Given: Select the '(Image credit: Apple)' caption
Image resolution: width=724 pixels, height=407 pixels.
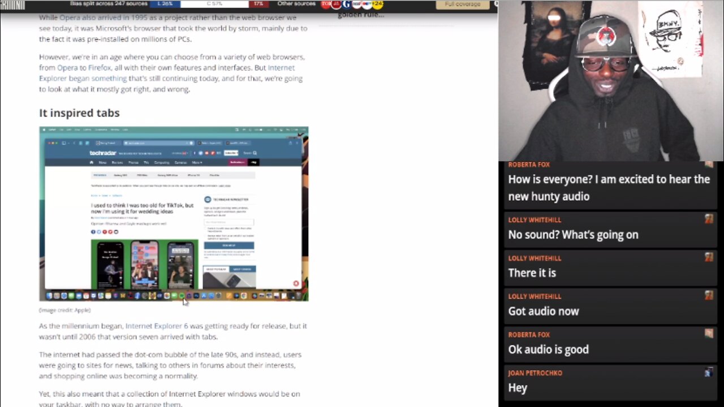Looking at the screenshot, I should pyautogui.click(x=64, y=310).
